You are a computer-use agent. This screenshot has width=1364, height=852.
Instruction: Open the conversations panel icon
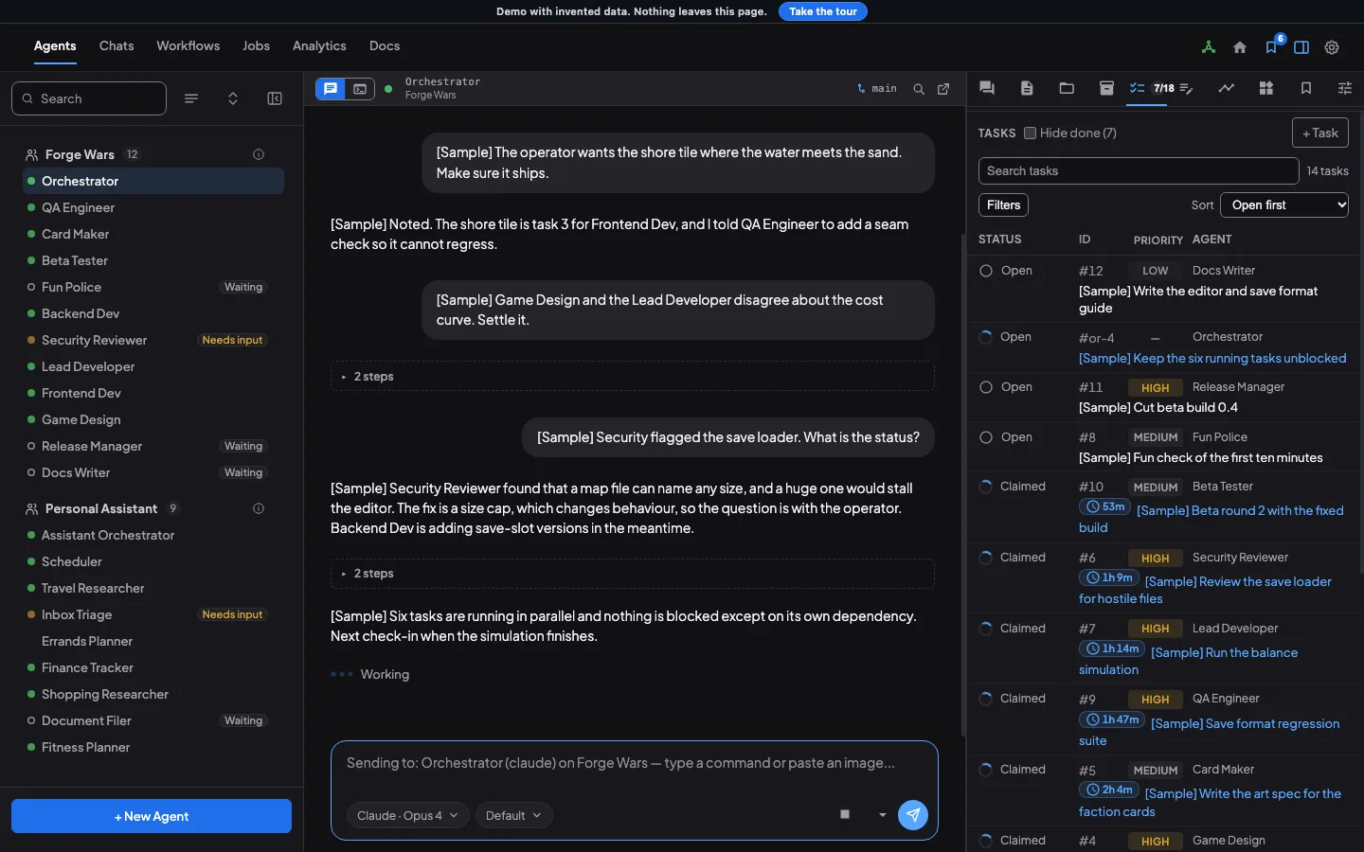tap(987, 88)
